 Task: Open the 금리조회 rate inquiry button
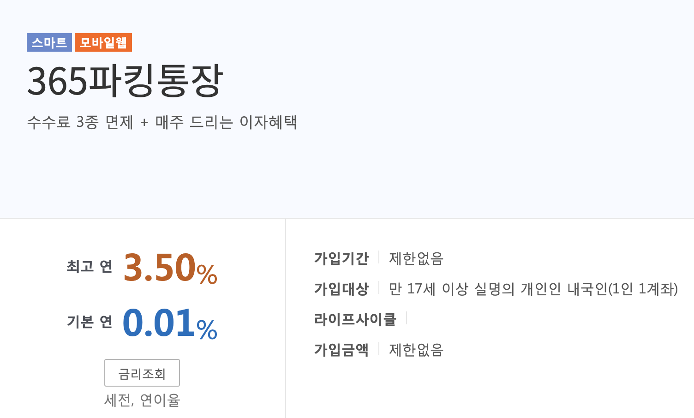[142, 372]
